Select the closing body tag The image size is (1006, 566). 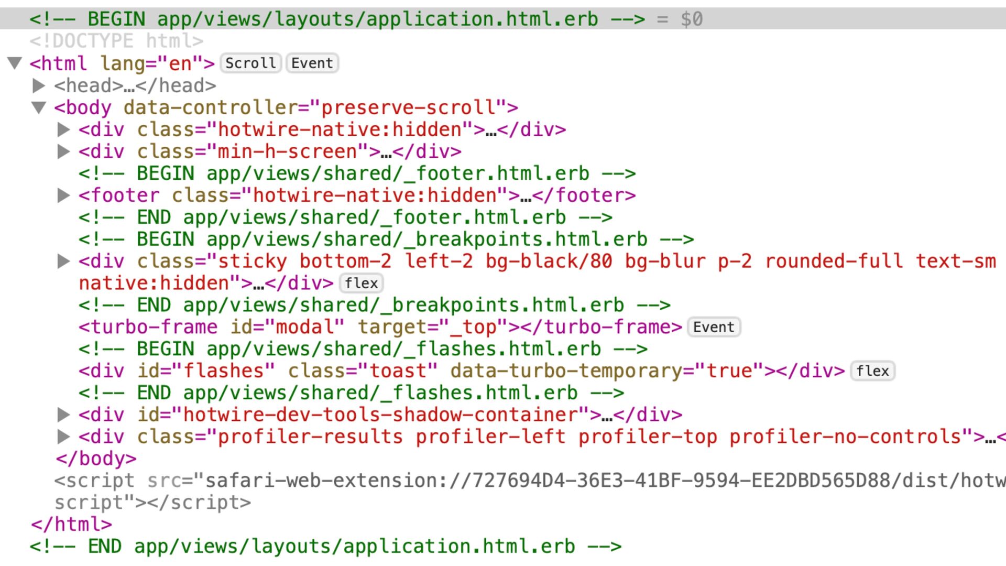pos(96,459)
